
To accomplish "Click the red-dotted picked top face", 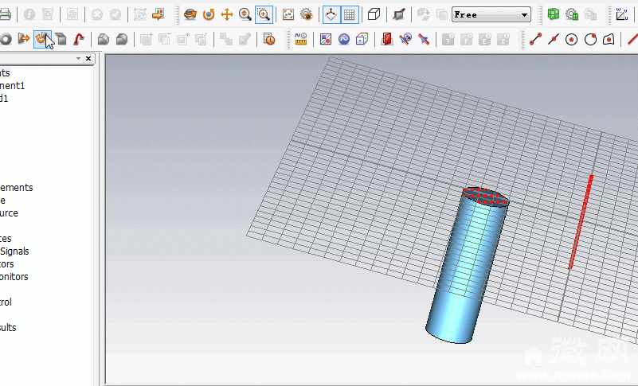I will (x=486, y=197).
